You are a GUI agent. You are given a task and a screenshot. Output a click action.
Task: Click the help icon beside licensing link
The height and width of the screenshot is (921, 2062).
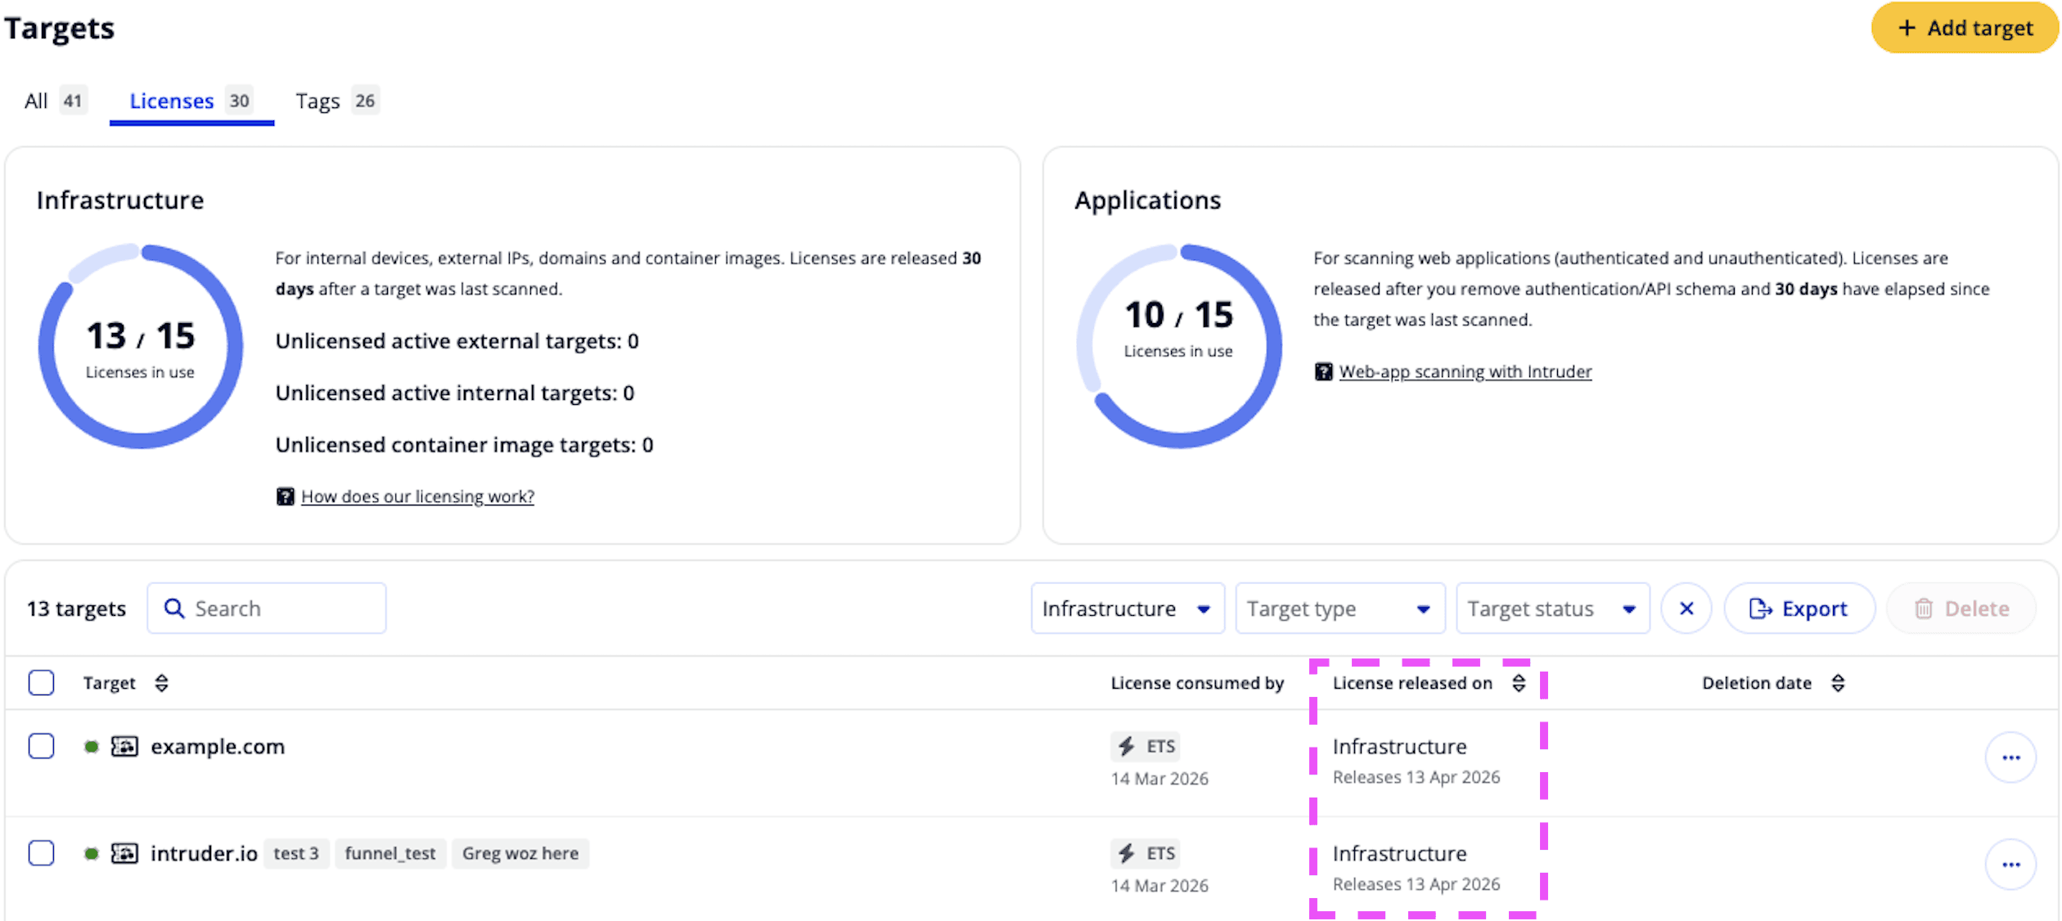(x=285, y=496)
